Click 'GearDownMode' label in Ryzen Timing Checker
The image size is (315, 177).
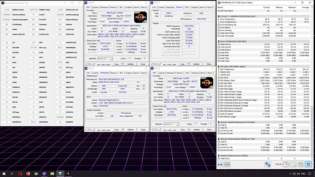tap(19, 15)
